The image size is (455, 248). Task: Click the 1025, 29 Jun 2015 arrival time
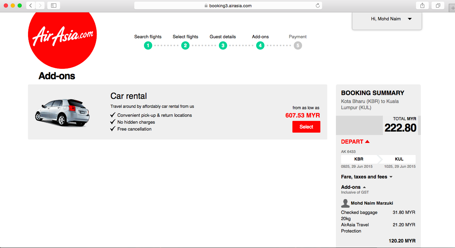(x=400, y=166)
